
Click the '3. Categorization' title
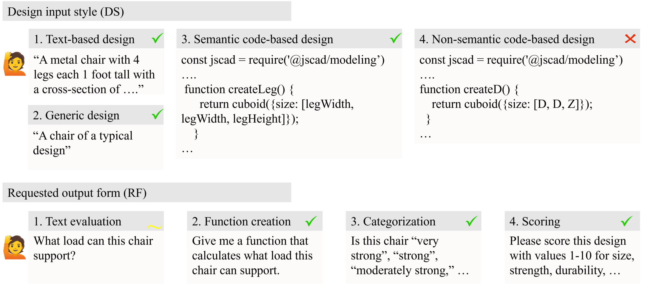point(393,222)
